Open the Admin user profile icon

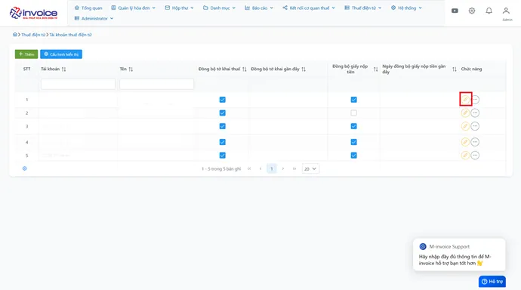(x=506, y=11)
